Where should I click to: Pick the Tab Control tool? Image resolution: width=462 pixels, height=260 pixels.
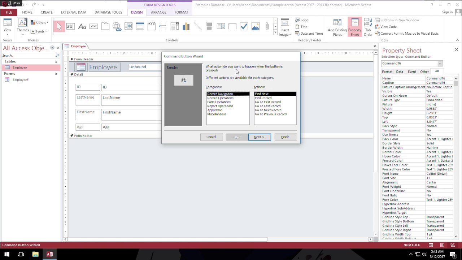[105, 26]
